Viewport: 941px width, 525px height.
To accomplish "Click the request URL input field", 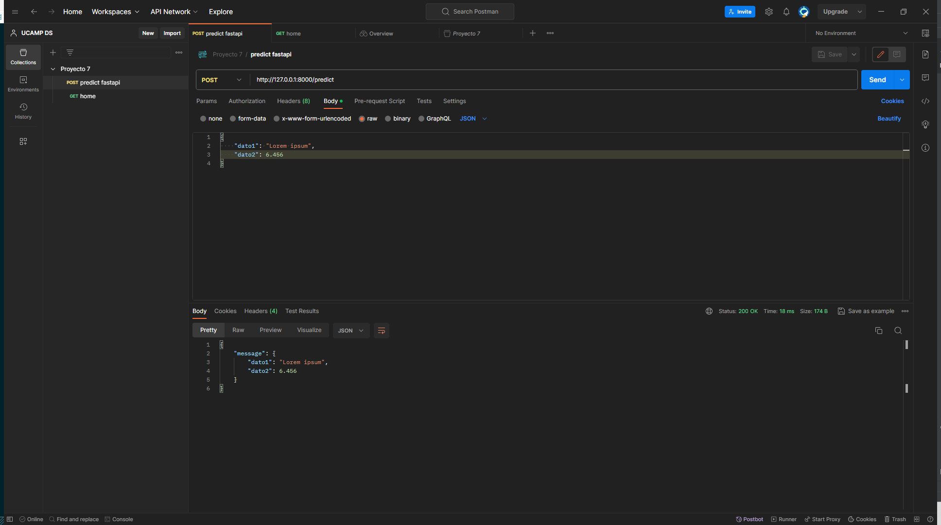I will (535, 80).
